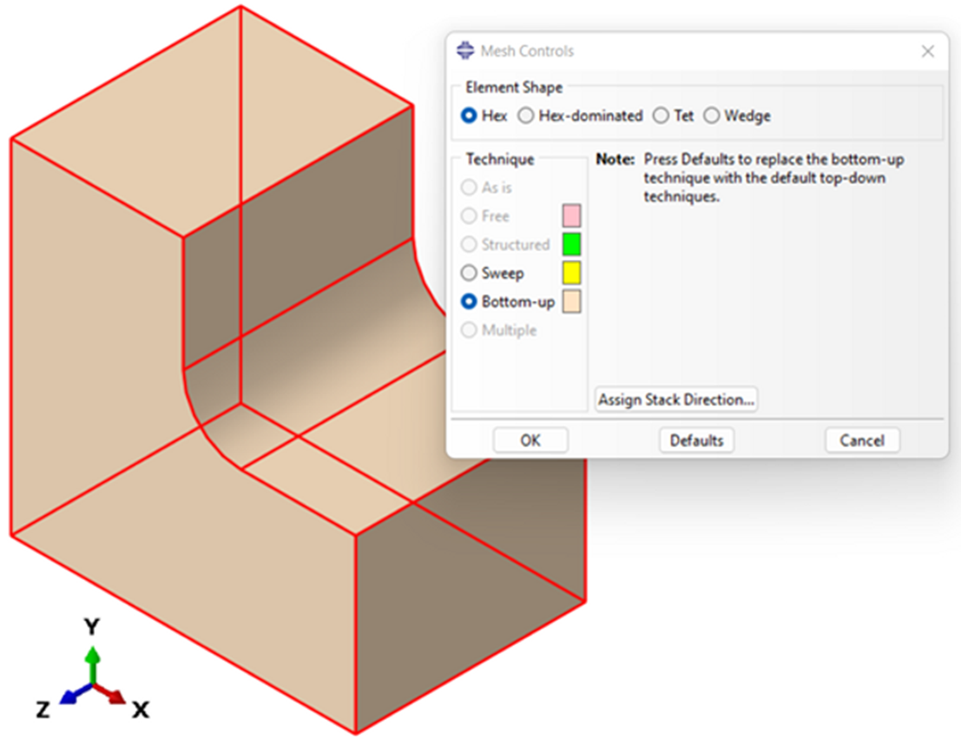Choose the Hex-dominated element shape
961x740 pixels.
pyautogui.click(x=525, y=116)
